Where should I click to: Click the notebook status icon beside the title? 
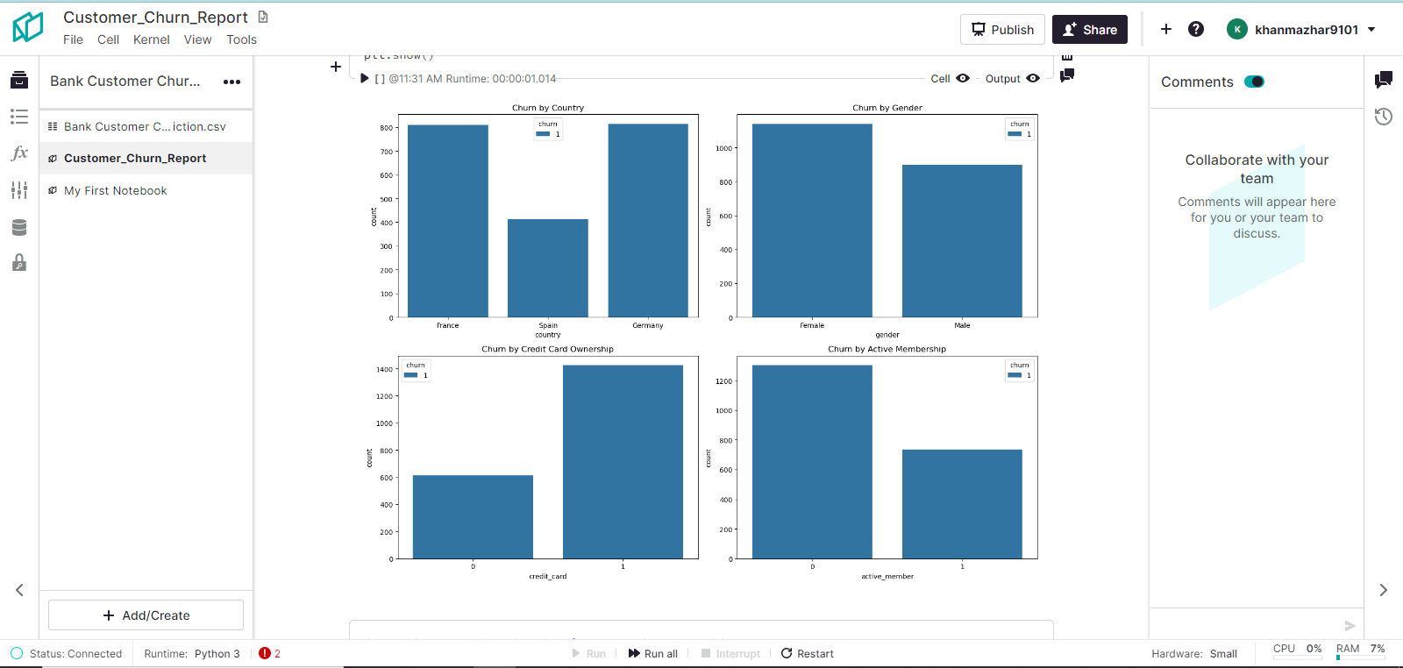[263, 17]
